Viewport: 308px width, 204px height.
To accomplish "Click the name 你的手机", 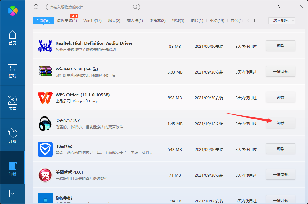I will pyautogui.click(x=64, y=198).
